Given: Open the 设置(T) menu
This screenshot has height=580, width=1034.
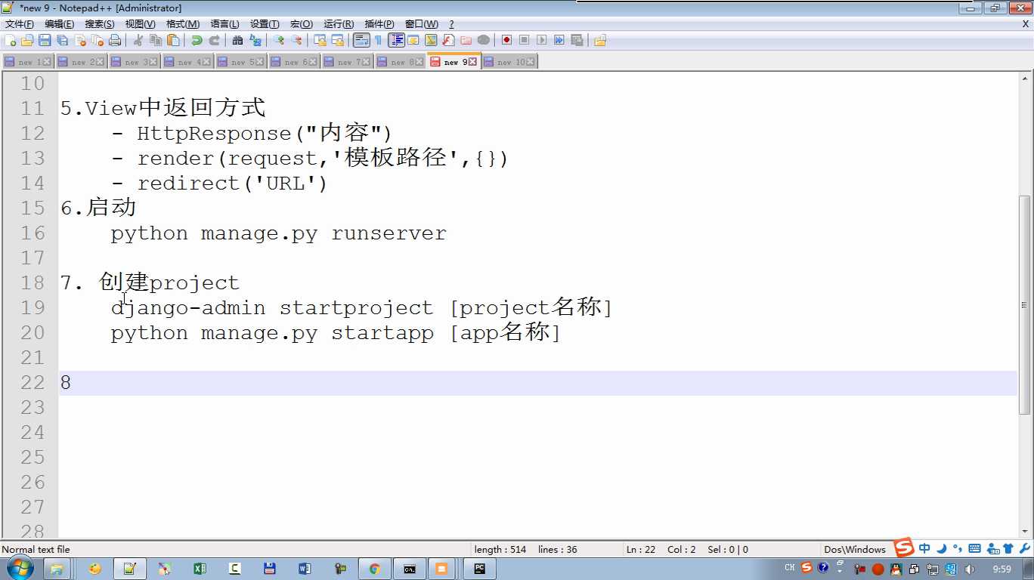Looking at the screenshot, I should point(265,24).
